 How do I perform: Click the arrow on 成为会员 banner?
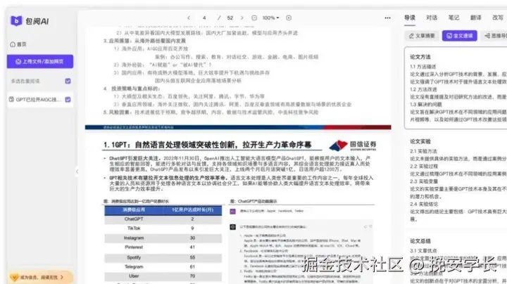[62, 277]
